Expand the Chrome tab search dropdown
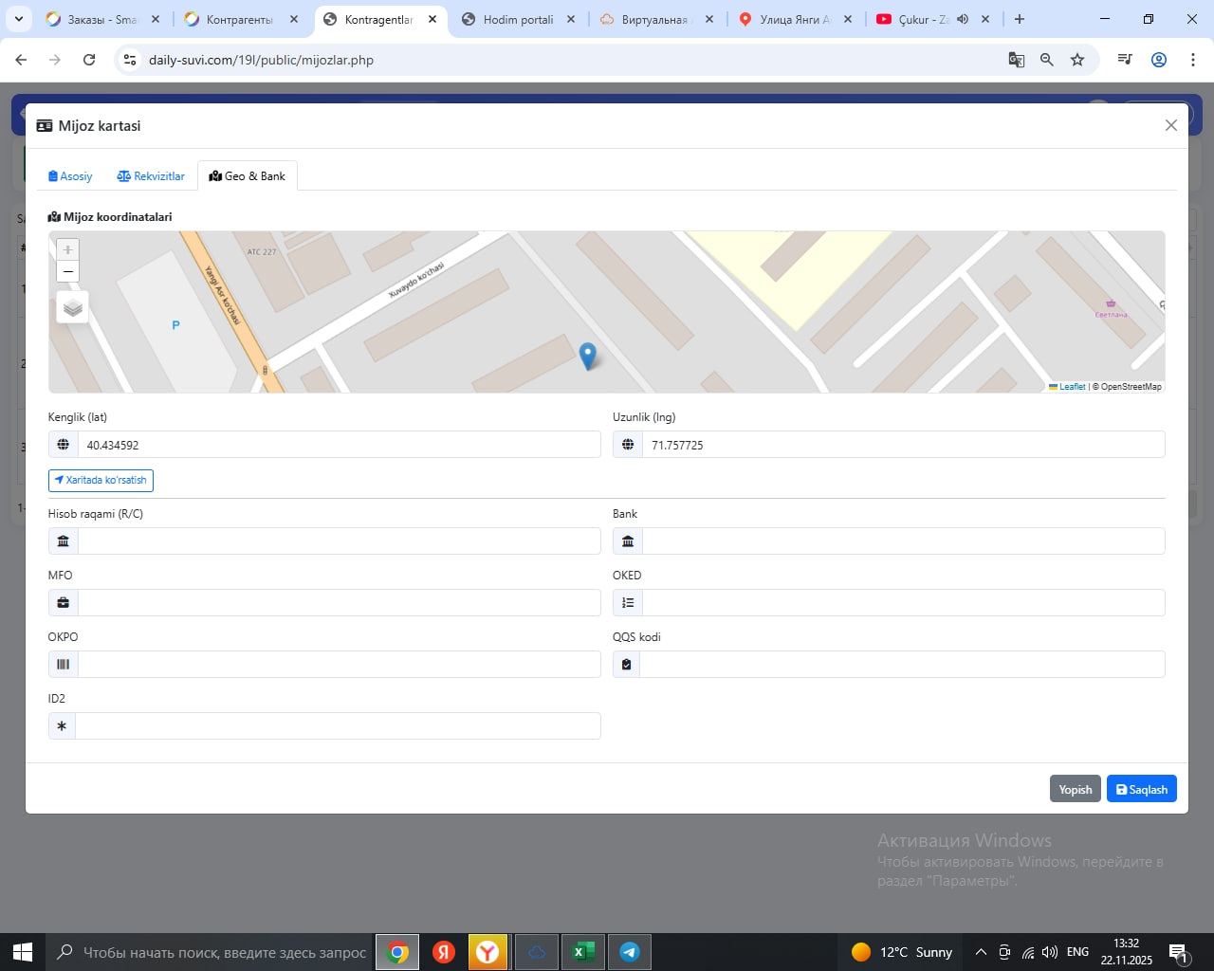 (19, 19)
